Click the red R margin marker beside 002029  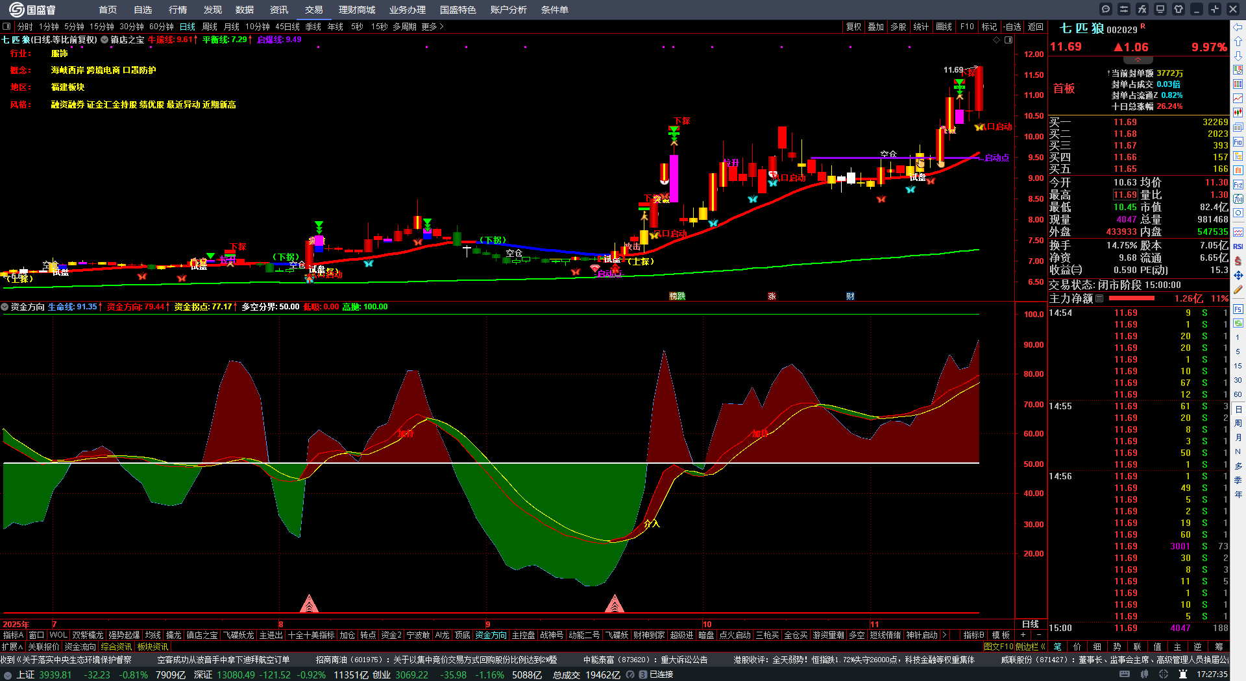pyautogui.click(x=1143, y=27)
